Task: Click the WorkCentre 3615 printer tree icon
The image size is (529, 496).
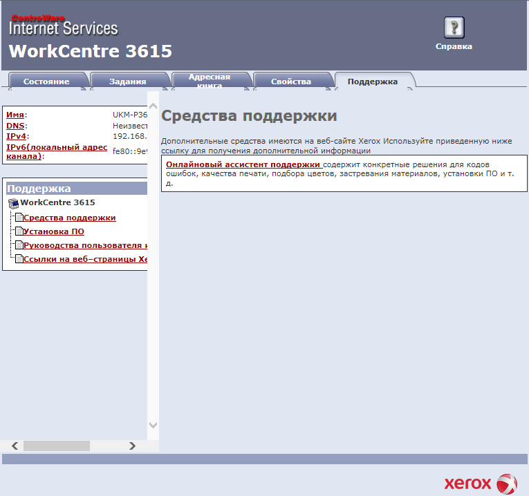Action: pyautogui.click(x=14, y=203)
